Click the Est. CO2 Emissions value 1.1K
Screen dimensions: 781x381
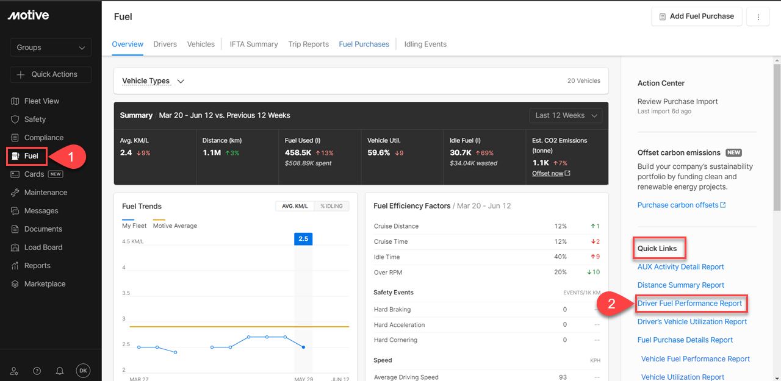540,163
